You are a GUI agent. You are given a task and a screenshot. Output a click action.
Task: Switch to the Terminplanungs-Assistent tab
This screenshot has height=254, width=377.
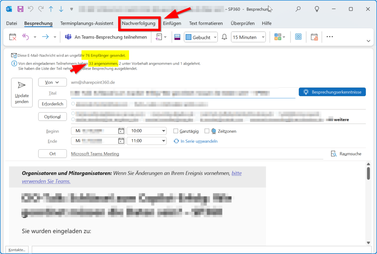(x=87, y=23)
